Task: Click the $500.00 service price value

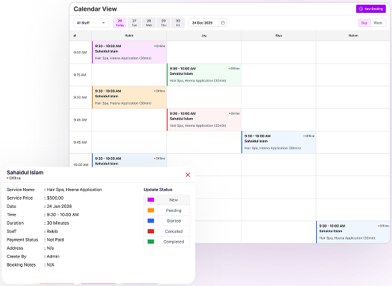Action: click(55, 198)
